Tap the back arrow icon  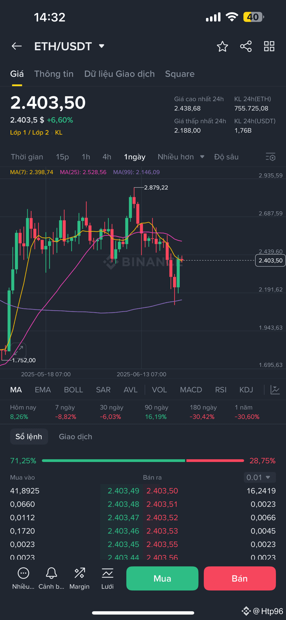pyautogui.click(x=17, y=46)
